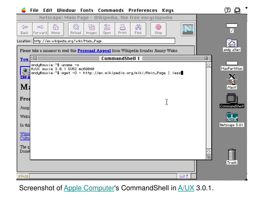The height and width of the screenshot is (210, 280).
Task: Open the Preferences menu
Action: click(x=143, y=10)
